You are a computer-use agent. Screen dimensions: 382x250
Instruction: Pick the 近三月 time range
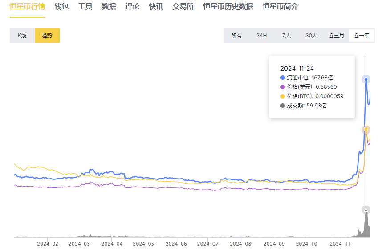(336, 36)
